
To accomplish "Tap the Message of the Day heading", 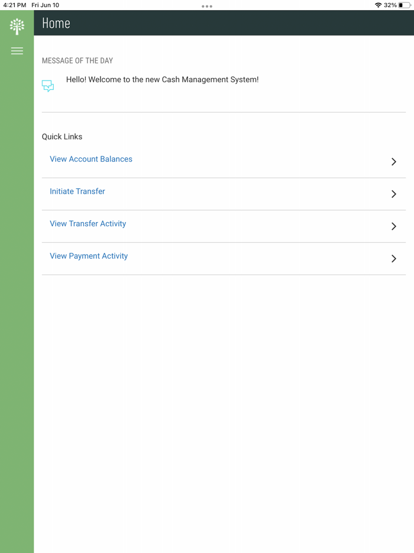I will click(x=77, y=60).
